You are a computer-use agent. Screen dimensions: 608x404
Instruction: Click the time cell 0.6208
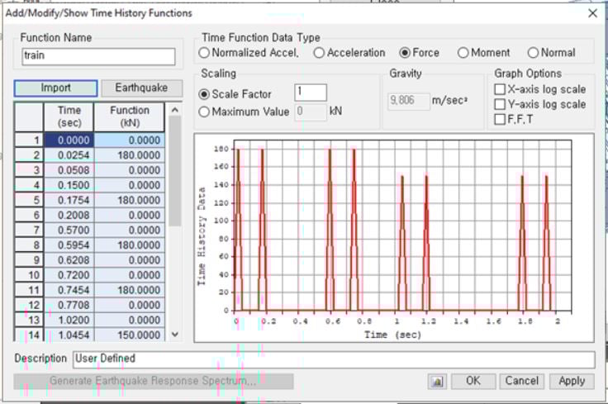[x=69, y=260]
